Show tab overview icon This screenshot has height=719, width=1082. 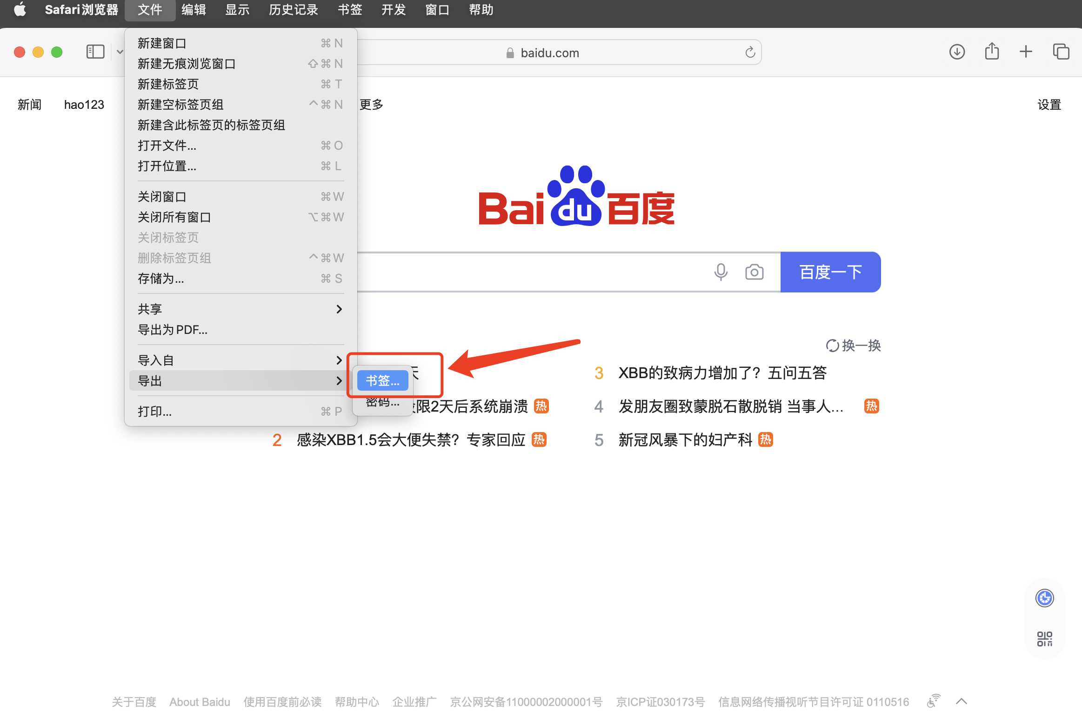1061,51
